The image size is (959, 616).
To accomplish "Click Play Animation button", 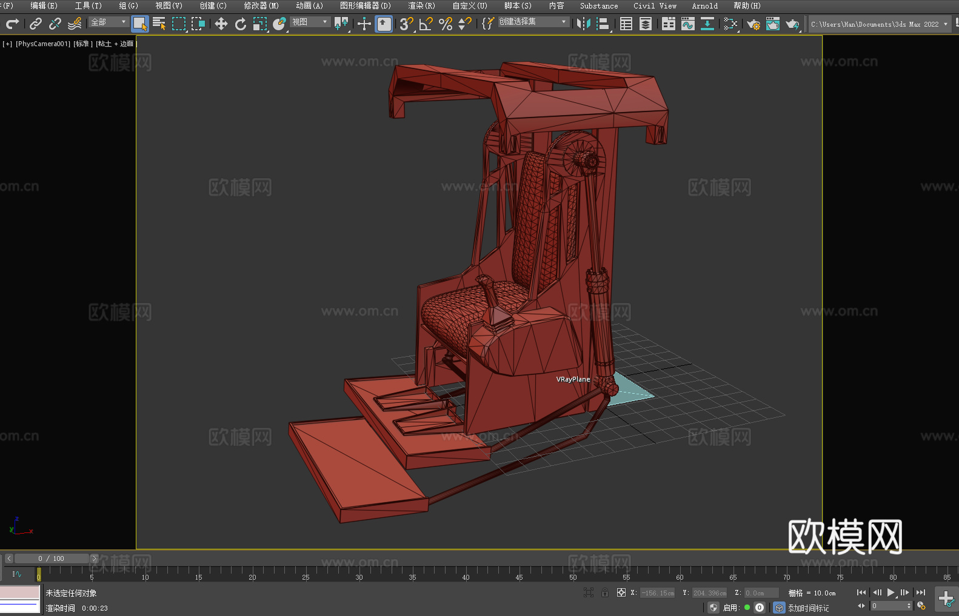I will [x=891, y=592].
